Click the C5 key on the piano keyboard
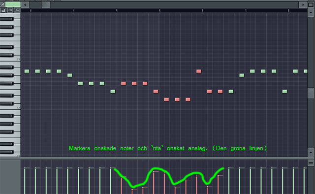This screenshot has width=315, height=194. click(x=10, y=59)
